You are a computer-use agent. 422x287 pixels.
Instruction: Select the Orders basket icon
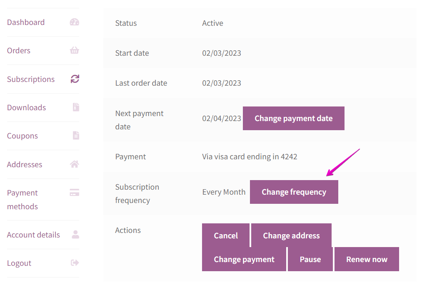point(74,50)
